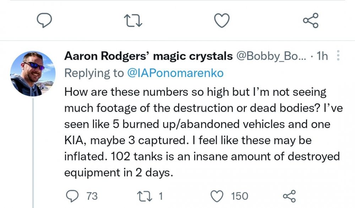Open the three-dot more options menu
Image resolution: width=355 pixels, height=208 pixels.
(x=338, y=56)
